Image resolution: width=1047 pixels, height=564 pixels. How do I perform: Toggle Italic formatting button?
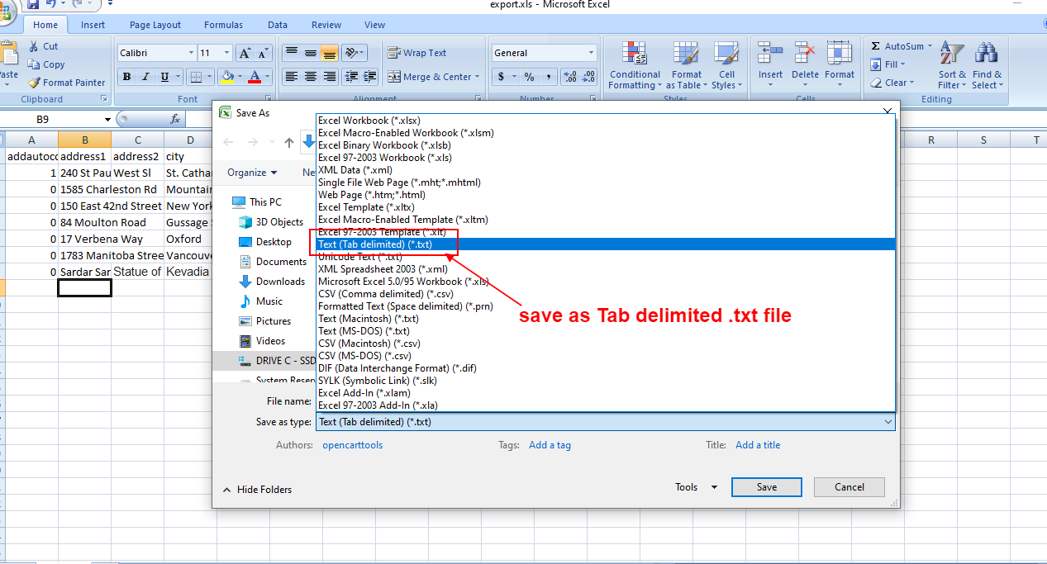[145, 77]
